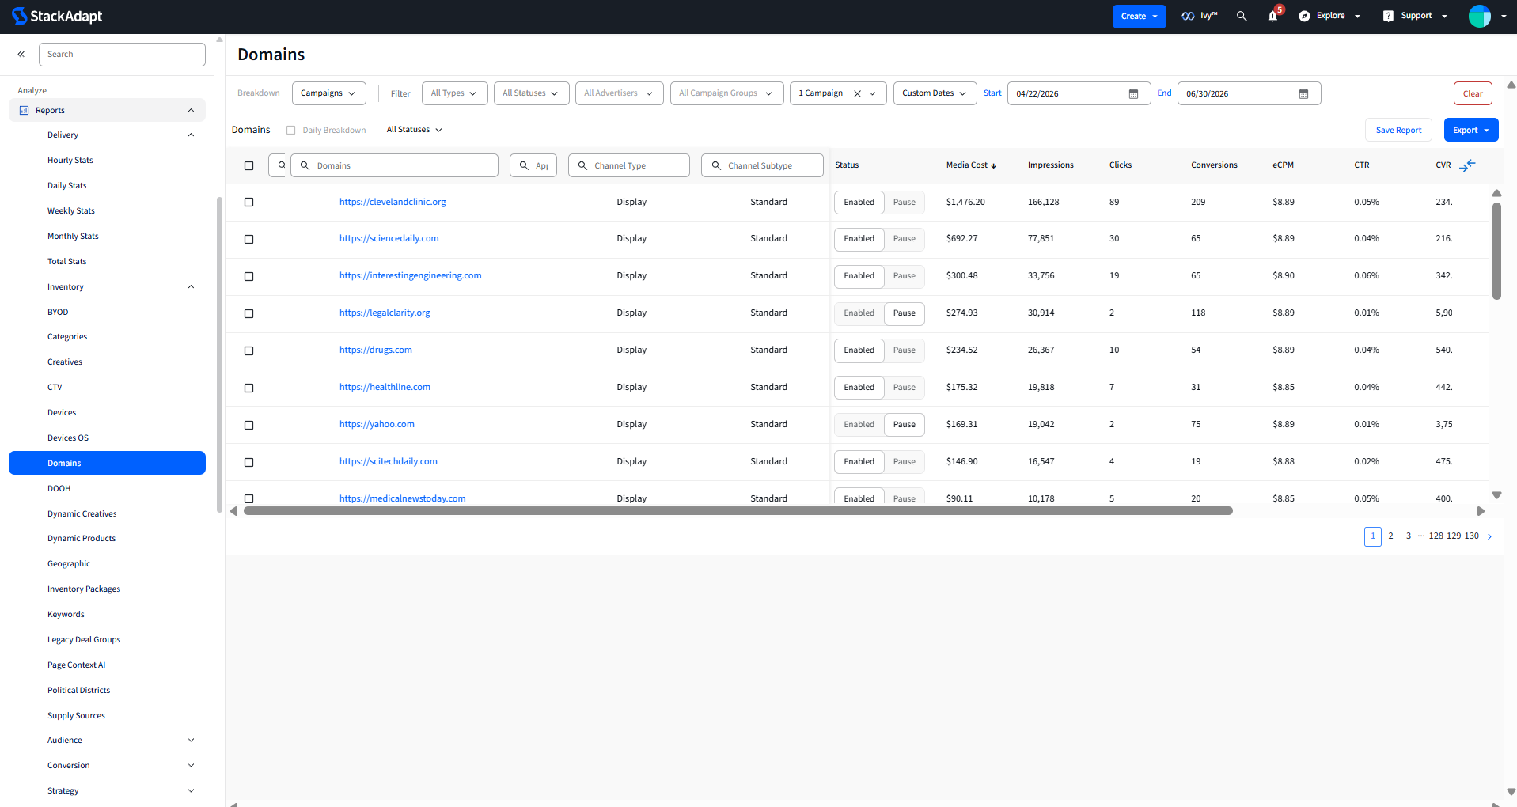Image resolution: width=1517 pixels, height=807 pixels.
Task: Enable the yahoo.com domain
Action: click(x=859, y=425)
